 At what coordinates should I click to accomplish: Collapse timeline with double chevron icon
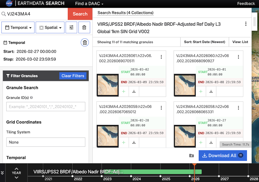[2, 173]
